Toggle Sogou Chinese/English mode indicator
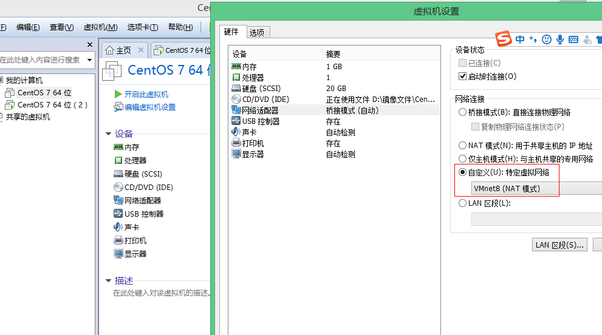This screenshot has height=335, width=602. point(520,39)
